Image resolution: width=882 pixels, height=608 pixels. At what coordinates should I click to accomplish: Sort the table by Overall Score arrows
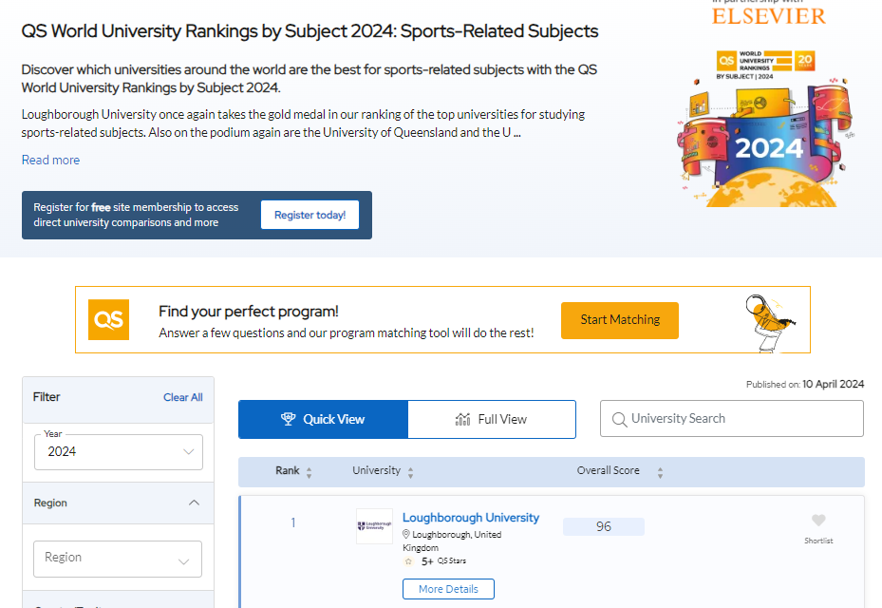point(661,472)
